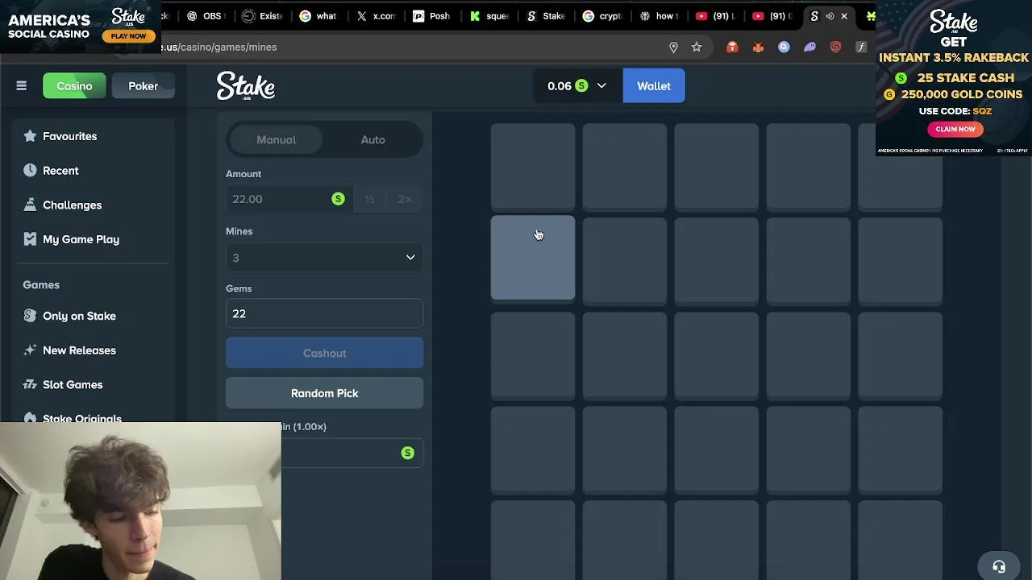The width and height of the screenshot is (1032, 580).
Task: Switch to the x.com browser tab
Action: [x=377, y=16]
